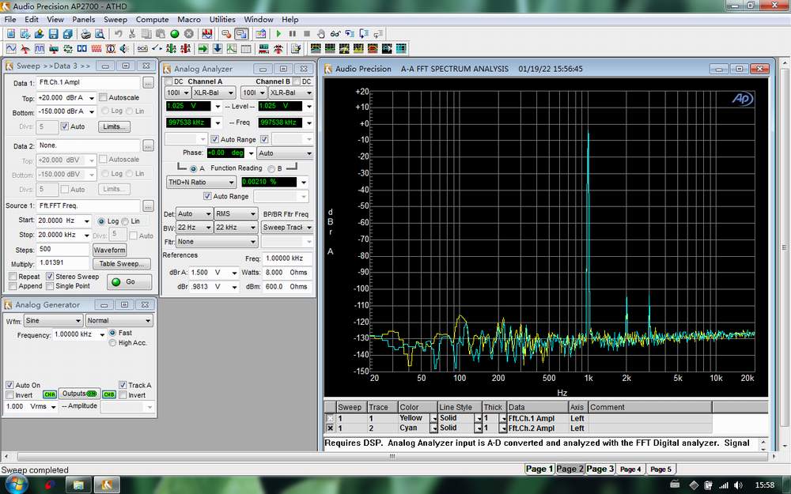Toggle Channel A DC checkbox

(x=168, y=81)
